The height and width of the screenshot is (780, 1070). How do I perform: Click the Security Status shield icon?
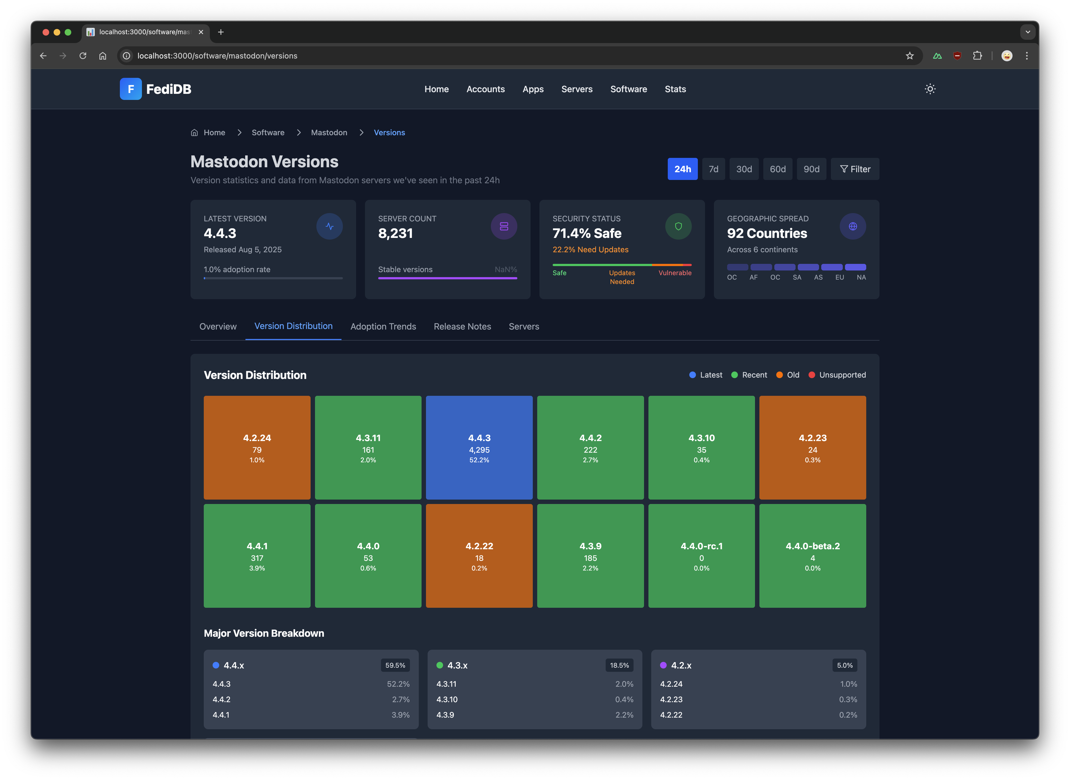click(x=678, y=226)
